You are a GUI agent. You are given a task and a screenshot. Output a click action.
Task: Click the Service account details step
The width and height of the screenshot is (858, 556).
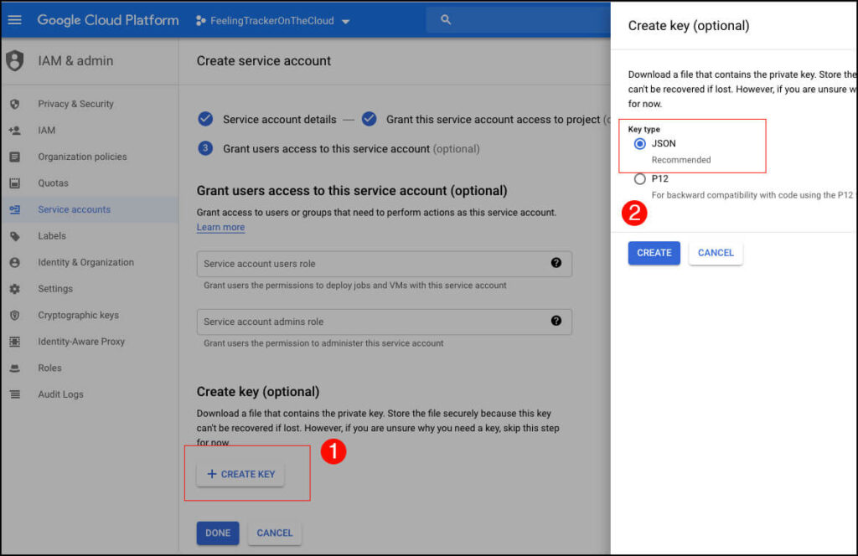click(x=267, y=119)
